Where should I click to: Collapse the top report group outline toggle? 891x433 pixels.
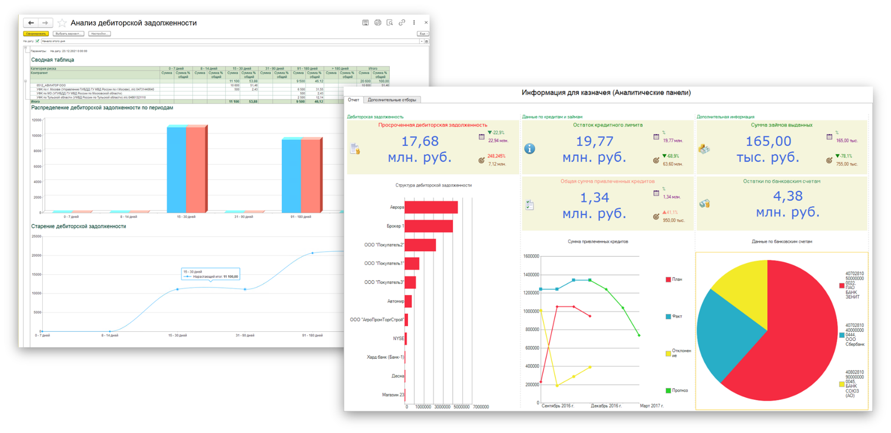26,48
